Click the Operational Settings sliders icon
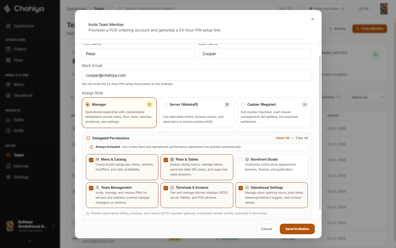This screenshot has width=396, height=248. pyautogui.click(x=247, y=188)
